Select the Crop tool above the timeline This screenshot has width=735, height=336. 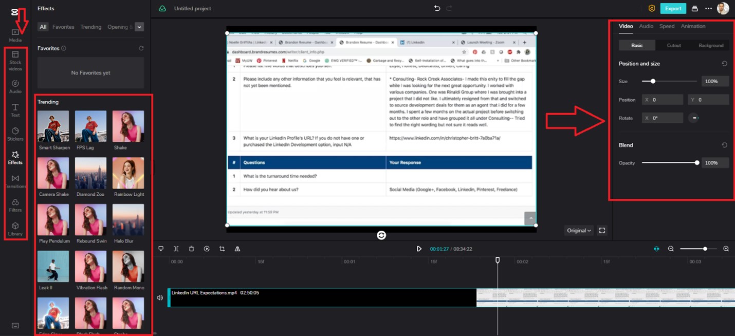pyautogui.click(x=222, y=248)
